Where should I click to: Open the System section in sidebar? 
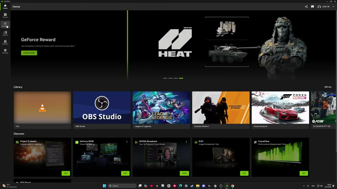pyautogui.click(x=5, y=33)
